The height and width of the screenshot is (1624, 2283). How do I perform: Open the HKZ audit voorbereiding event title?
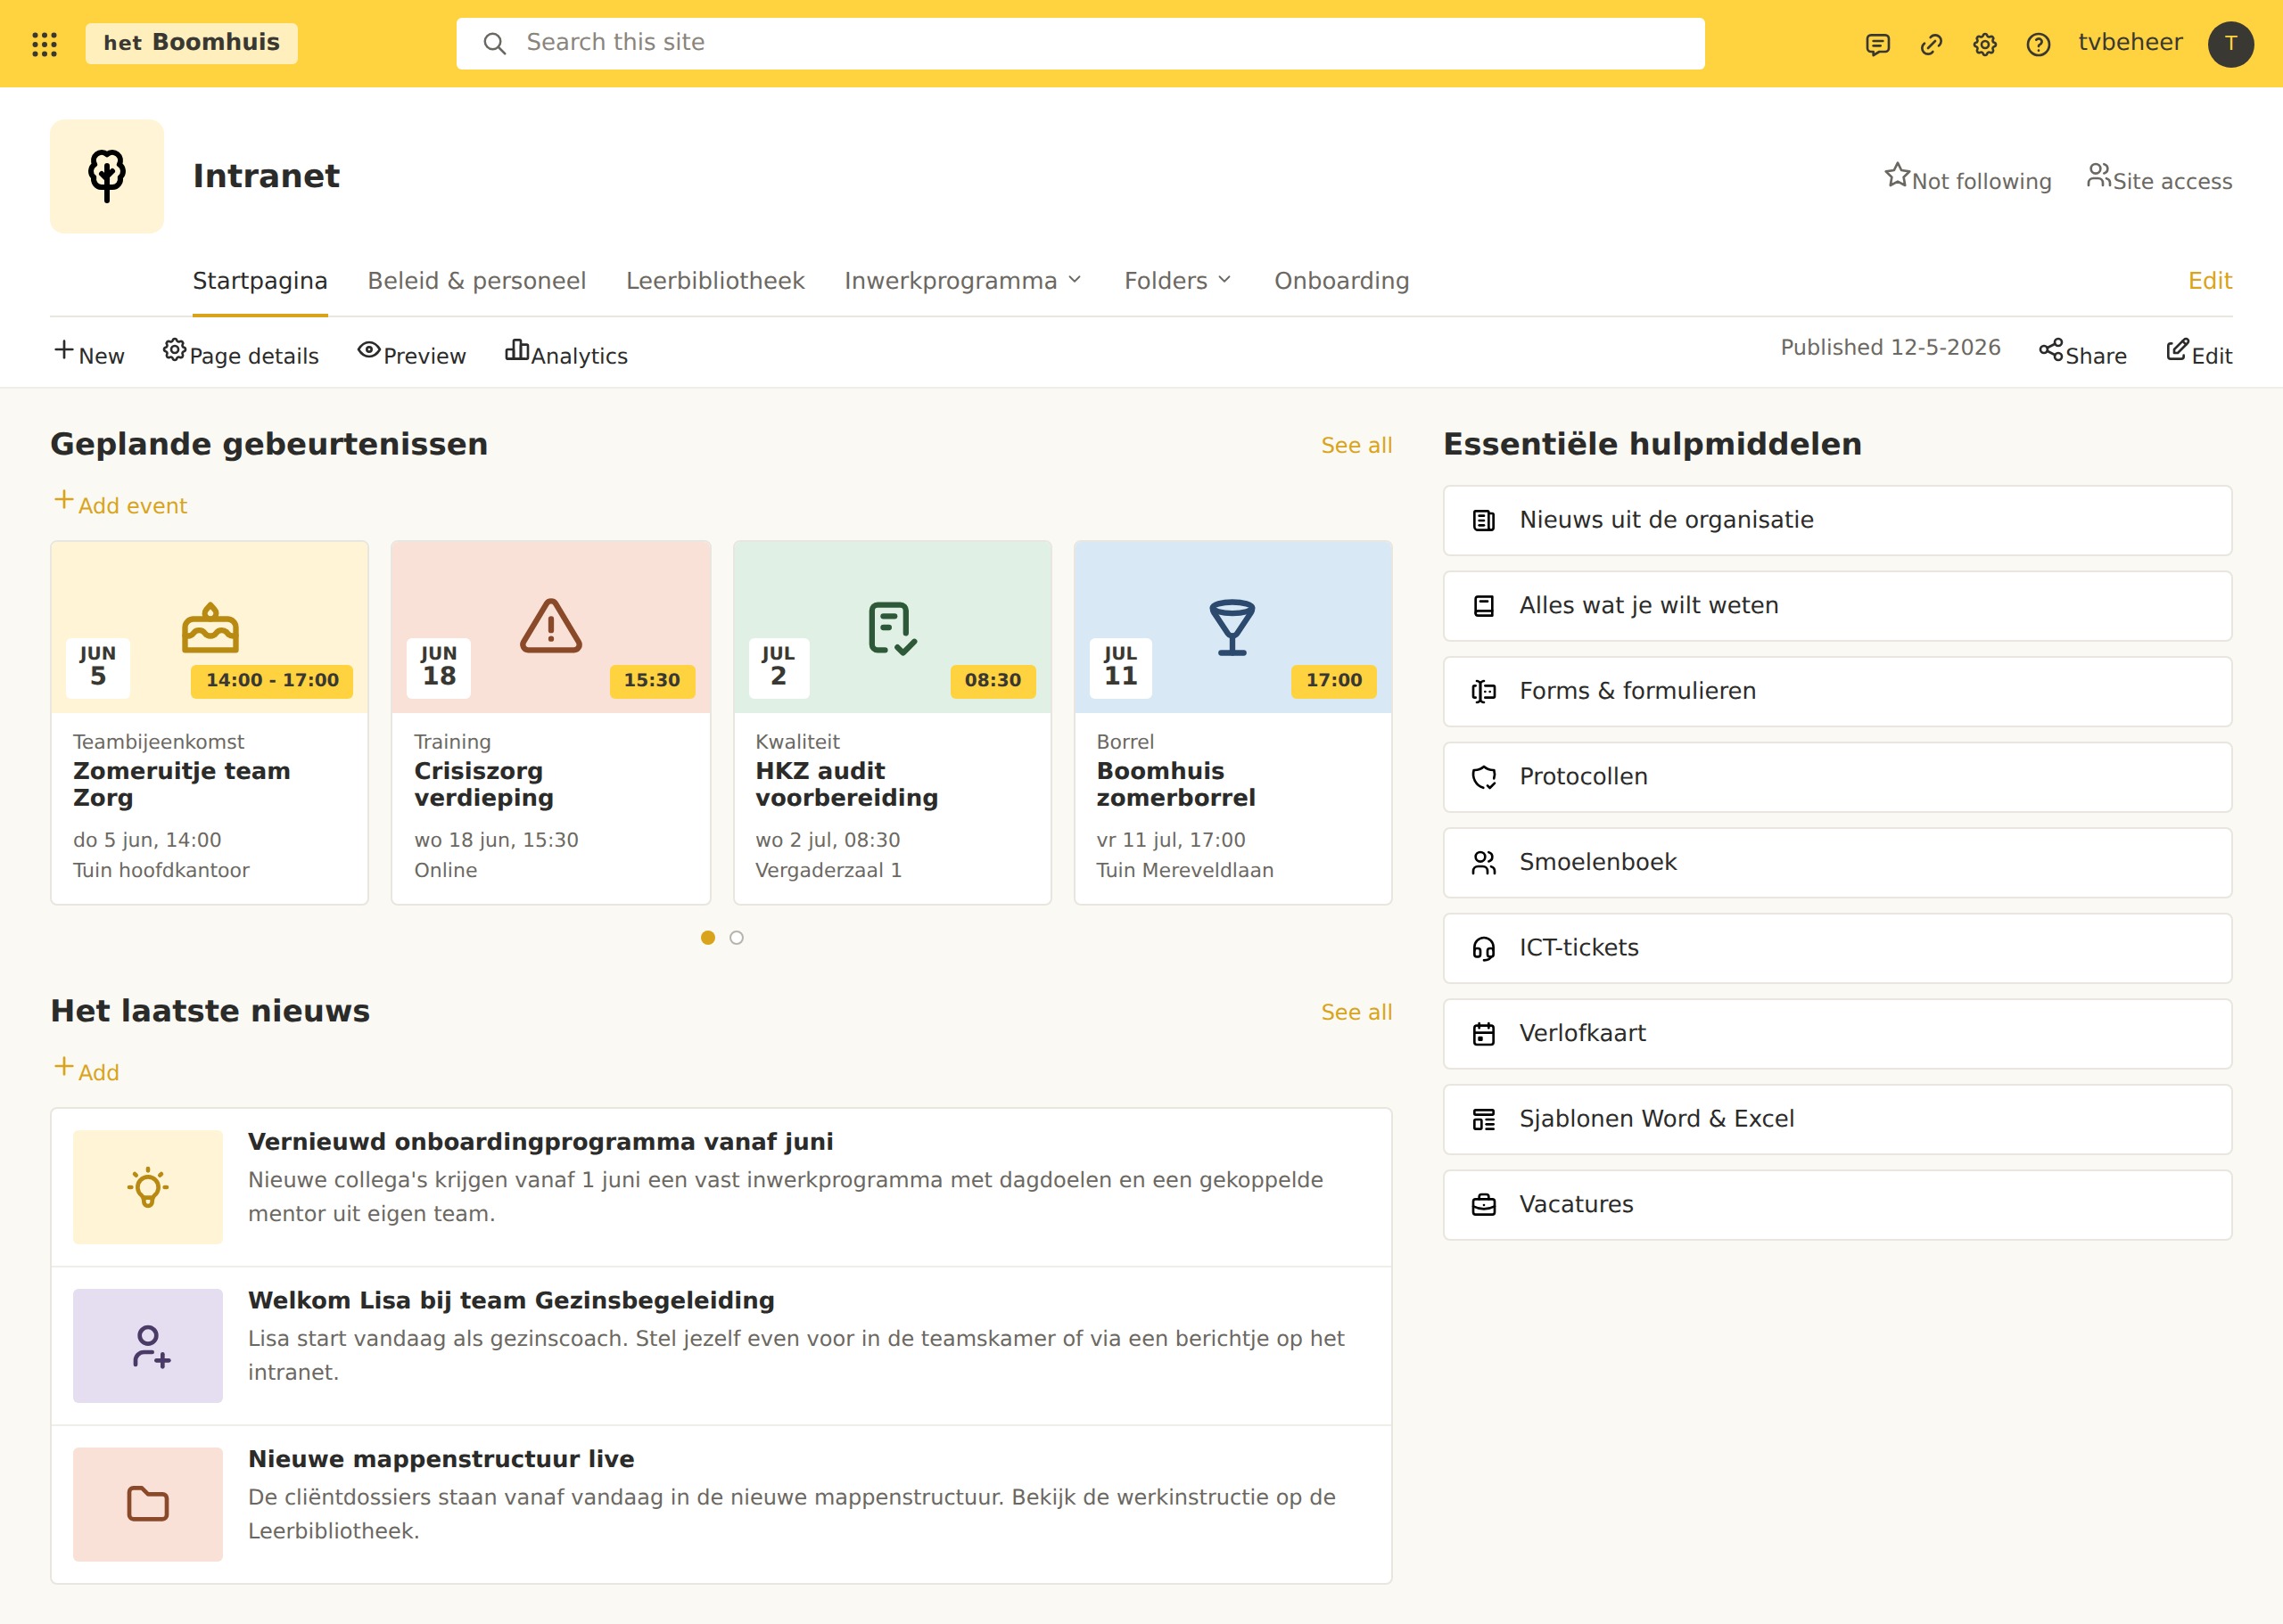(846, 784)
